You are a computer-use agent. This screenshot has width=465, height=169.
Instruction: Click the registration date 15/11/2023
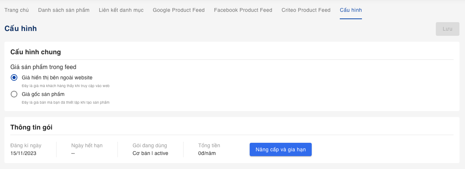[23, 153]
